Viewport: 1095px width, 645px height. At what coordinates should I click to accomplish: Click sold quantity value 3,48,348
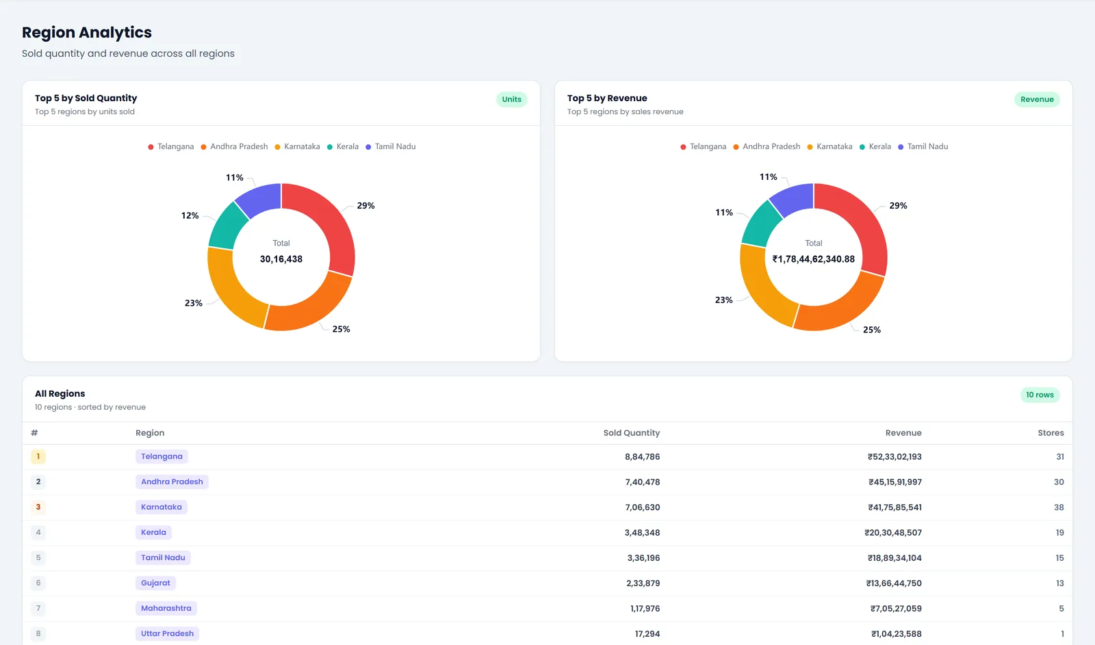[642, 533]
